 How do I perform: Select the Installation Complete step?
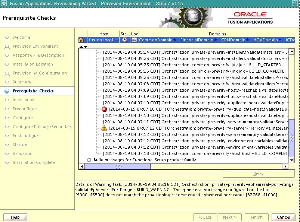click(x=34, y=162)
